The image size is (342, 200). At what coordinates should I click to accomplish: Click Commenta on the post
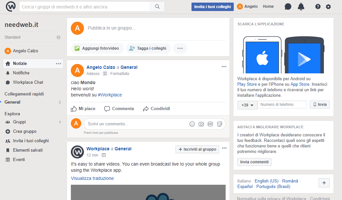click(119, 109)
